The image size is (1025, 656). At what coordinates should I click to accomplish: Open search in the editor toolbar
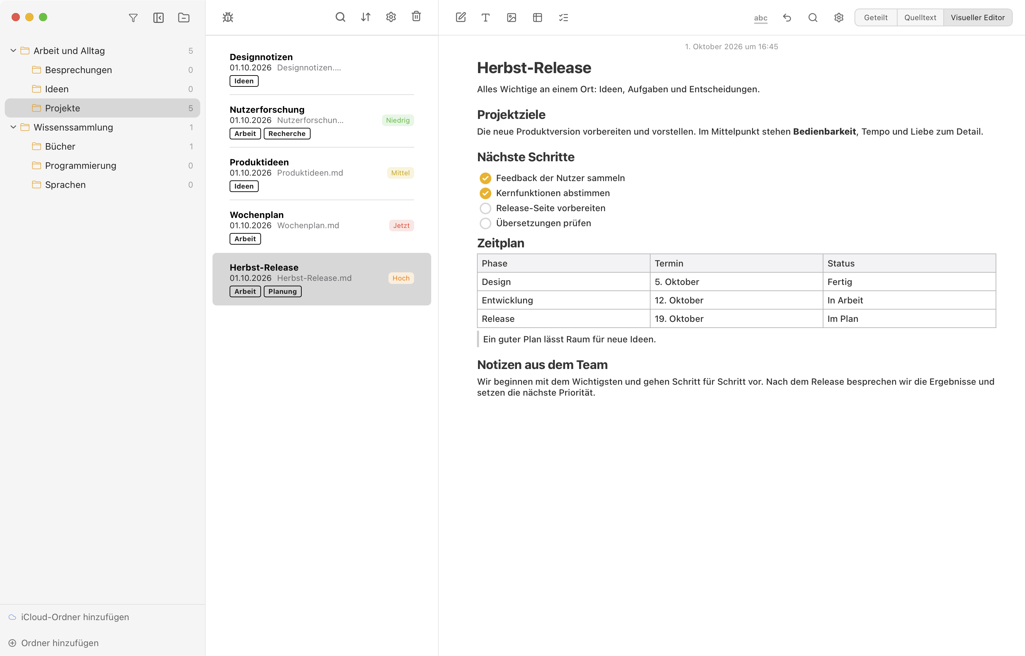(812, 17)
